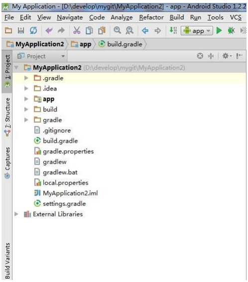Open the Tools menu
Viewport: 248px width, 282px height.
[x=216, y=17]
